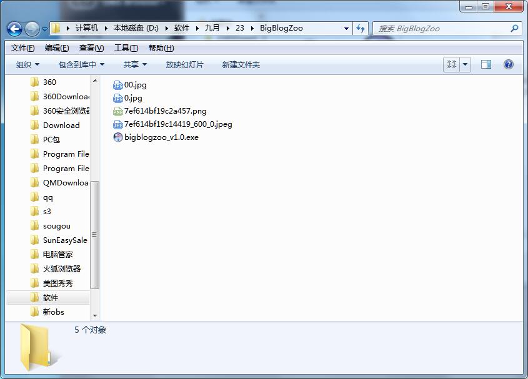Toggle the preview pane icon
The image size is (528, 379).
(486, 64)
